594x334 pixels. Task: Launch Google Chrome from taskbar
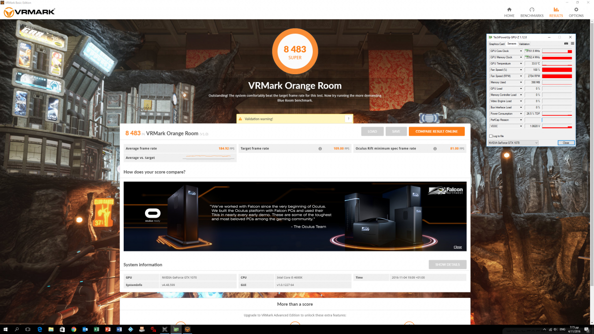point(74,329)
